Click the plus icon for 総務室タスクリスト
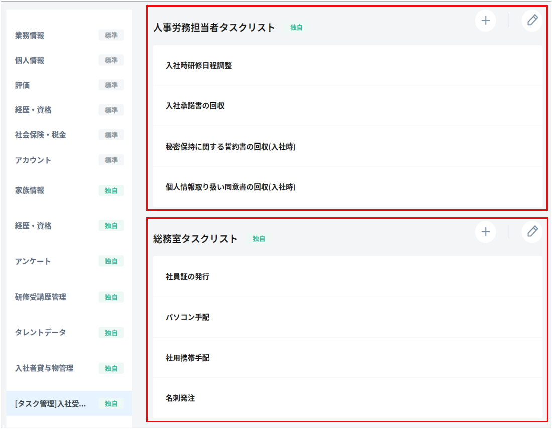Screen dimensions: 552x429 pos(485,231)
